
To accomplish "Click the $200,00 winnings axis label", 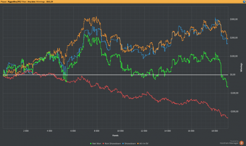I will (x=234, y=38).
